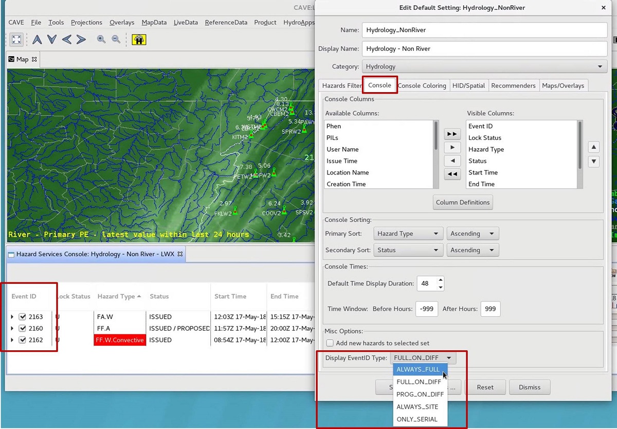The height and width of the screenshot is (429, 617).
Task: Toggle checkbox for event 2163
Action: click(22, 317)
